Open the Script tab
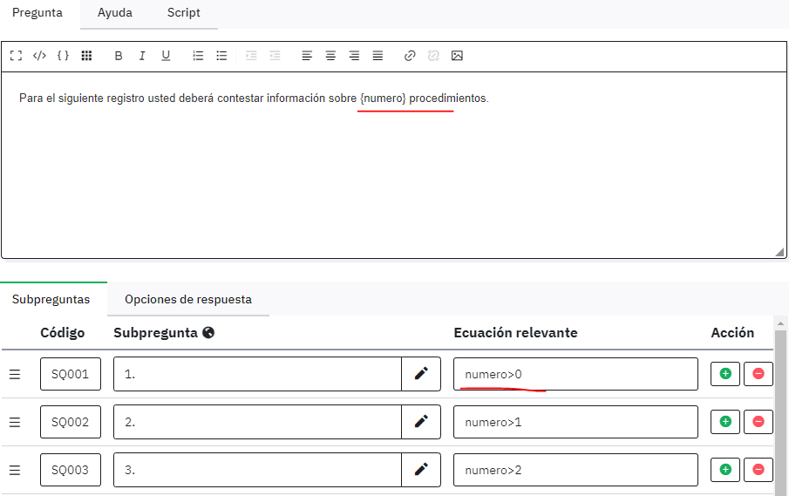 [183, 13]
